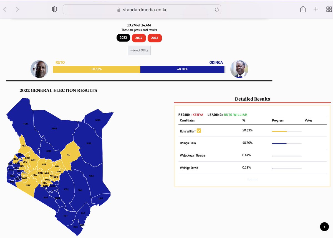The height and width of the screenshot is (238, 333).
Task: Open the Privacy Report shield icon
Action: (54, 9)
